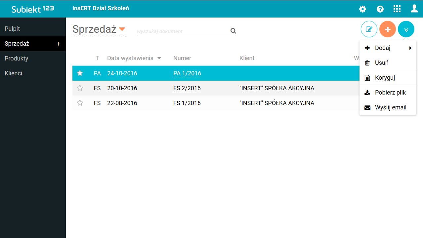The height and width of the screenshot is (238, 423).
Task: Select Koryguj from the menu
Action: click(x=385, y=77)
